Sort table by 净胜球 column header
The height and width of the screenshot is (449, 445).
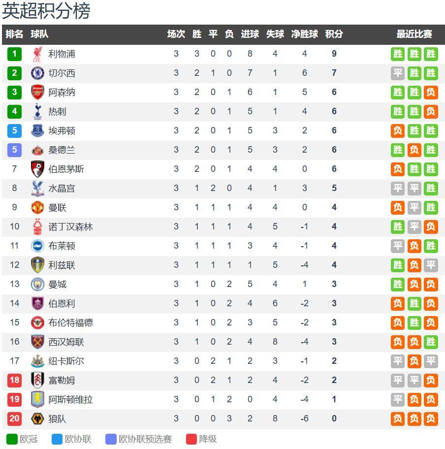pos(304,34)
